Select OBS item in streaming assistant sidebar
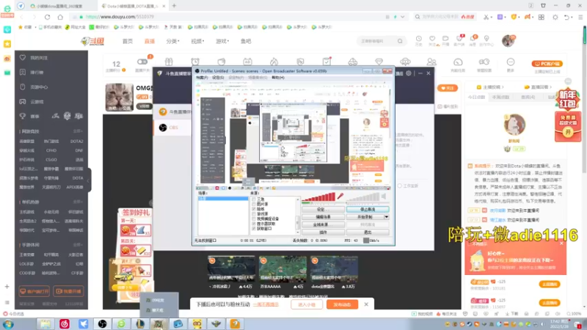Image resolution: width=587 pixels, height=330 pixels. point(172,128)
